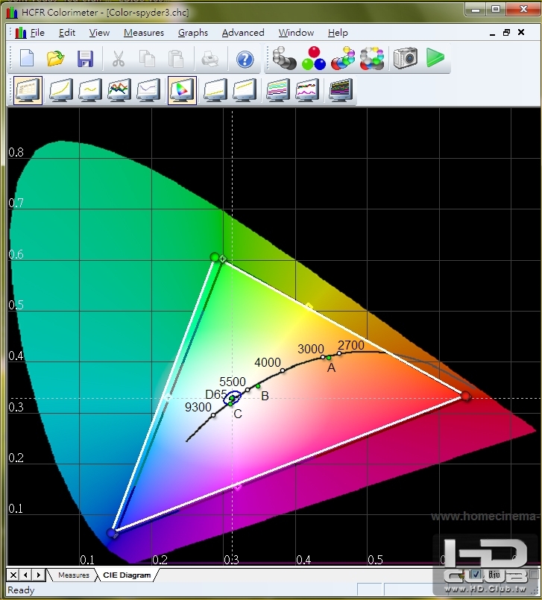Viewport: 542px width, 600px height.
Task: Open the Color temperature graph icon
Action: pyautogui.click(x=148, y=90)
